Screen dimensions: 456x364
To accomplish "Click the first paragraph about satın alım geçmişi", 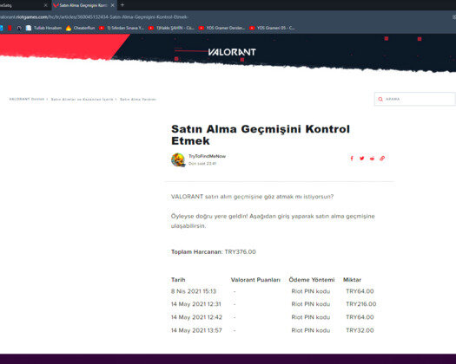I will 252,197.
